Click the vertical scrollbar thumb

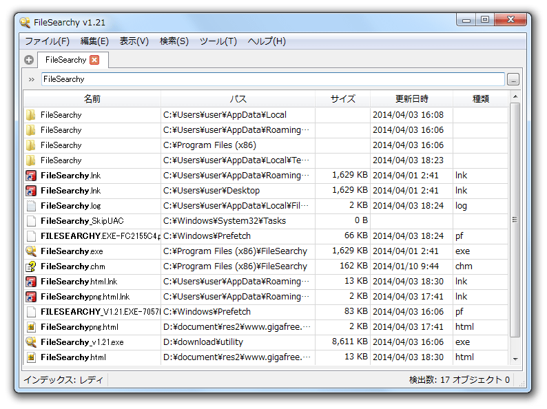[515, 220]
